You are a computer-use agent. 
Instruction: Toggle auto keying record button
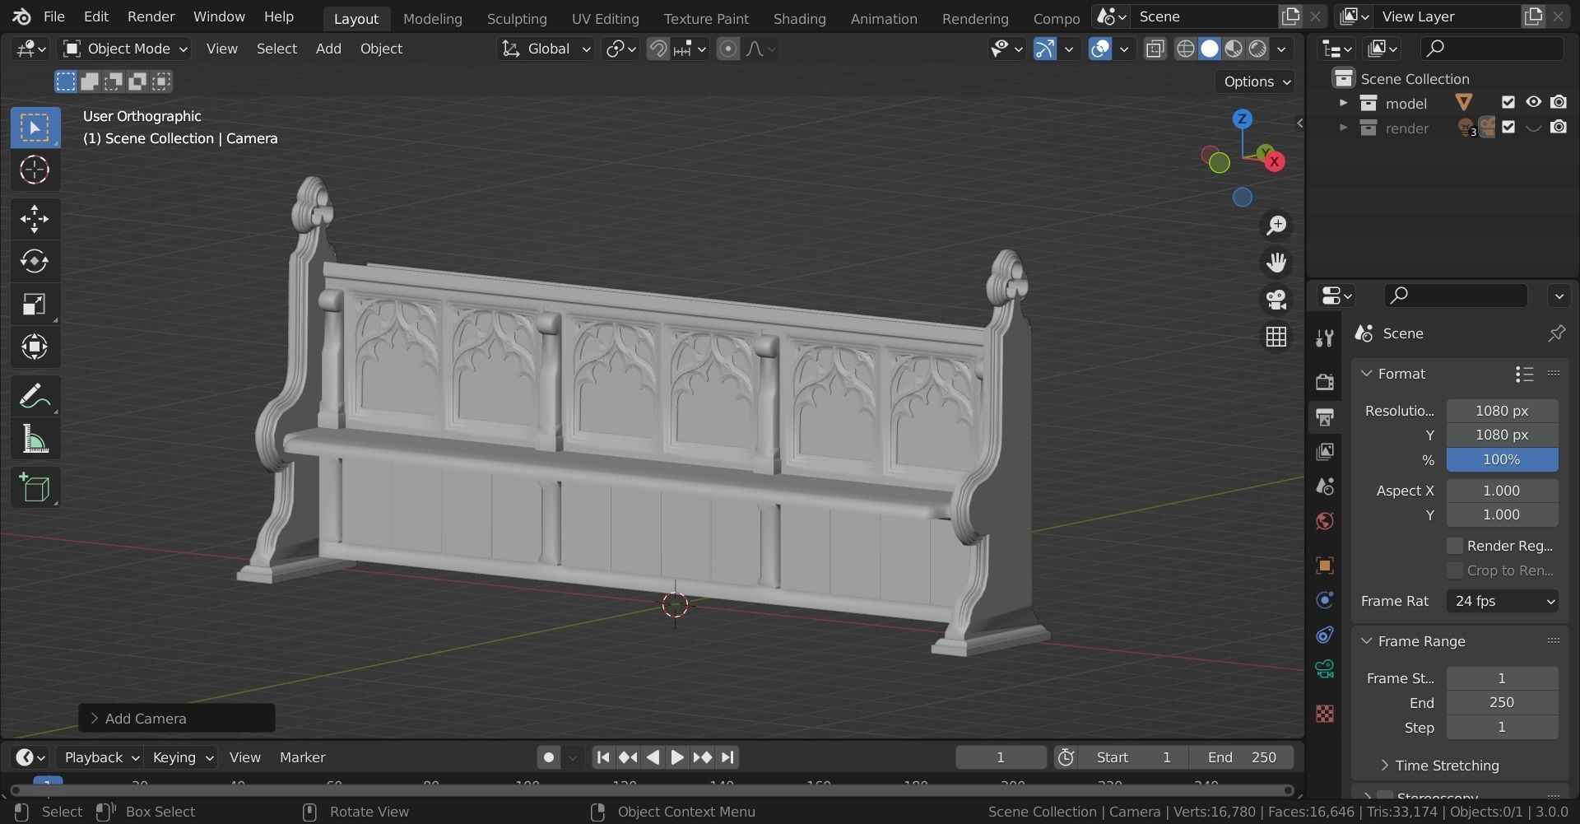(549, 757)
